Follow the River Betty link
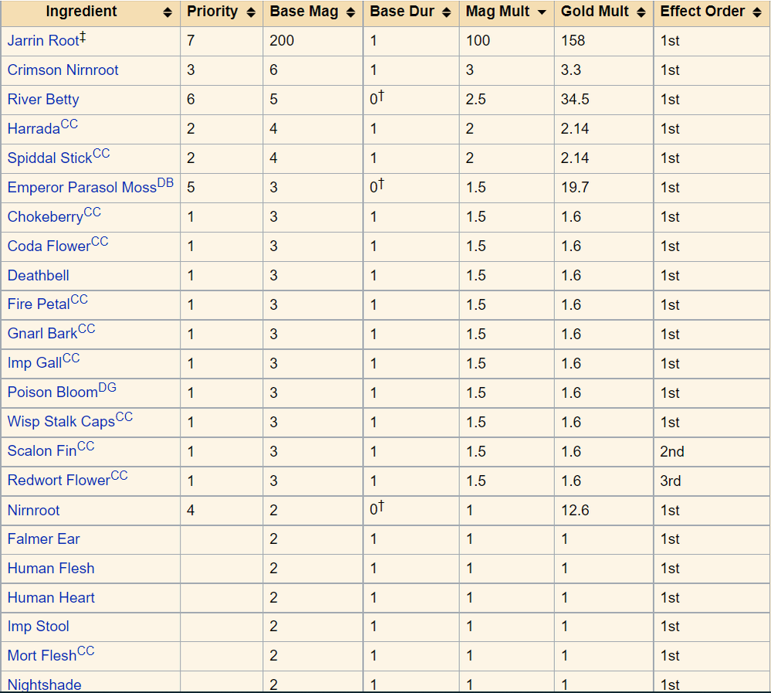The image size is (771, 693). pyautogui.click(x=43, y=100)
